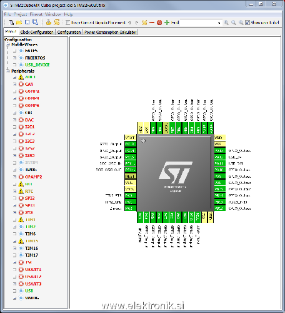Select IRTIM in the peripherals tree
This screenshot has width=285, height=313.
click(31, 162)
